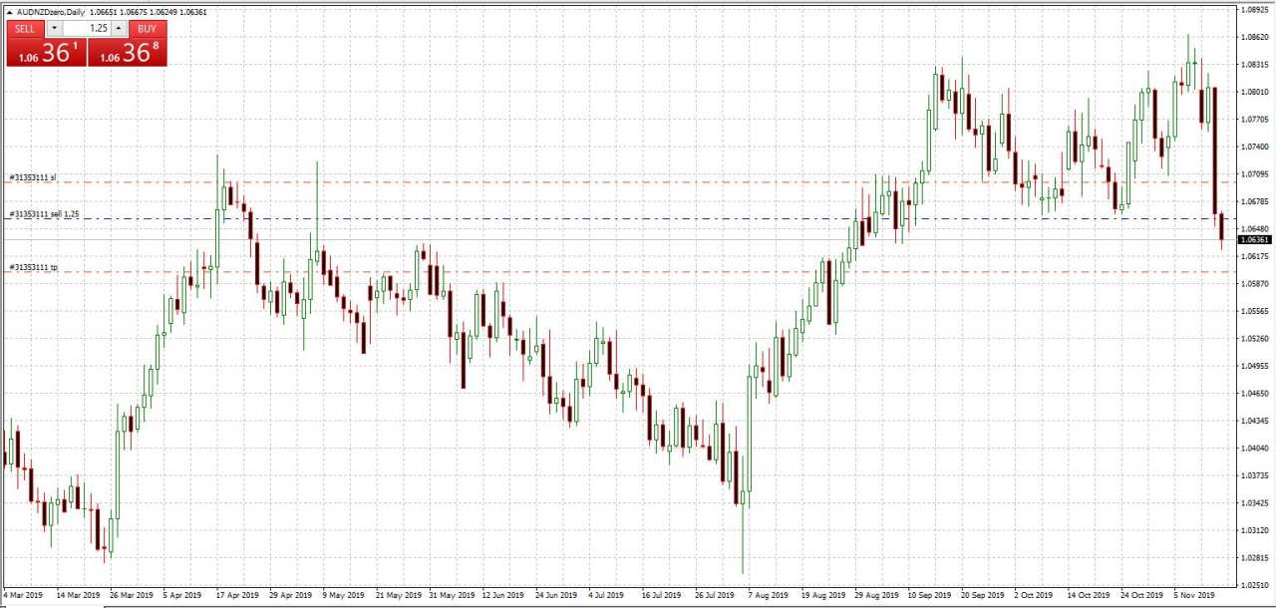The height and width of the screenshot is (608, 1276).
Task: Select the #31353111 sell 1.25 order label
Action: click(44, 214)
